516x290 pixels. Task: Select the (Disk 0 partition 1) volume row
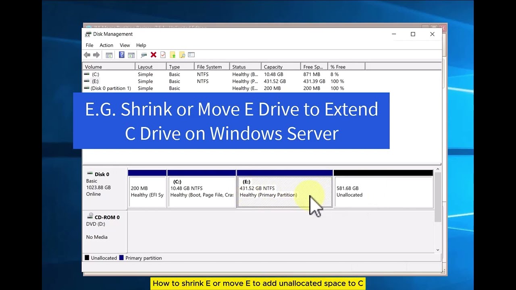[x=110, y=88]
